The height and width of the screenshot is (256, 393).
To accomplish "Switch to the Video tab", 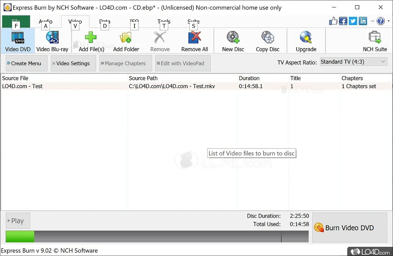I will [75, 21].
